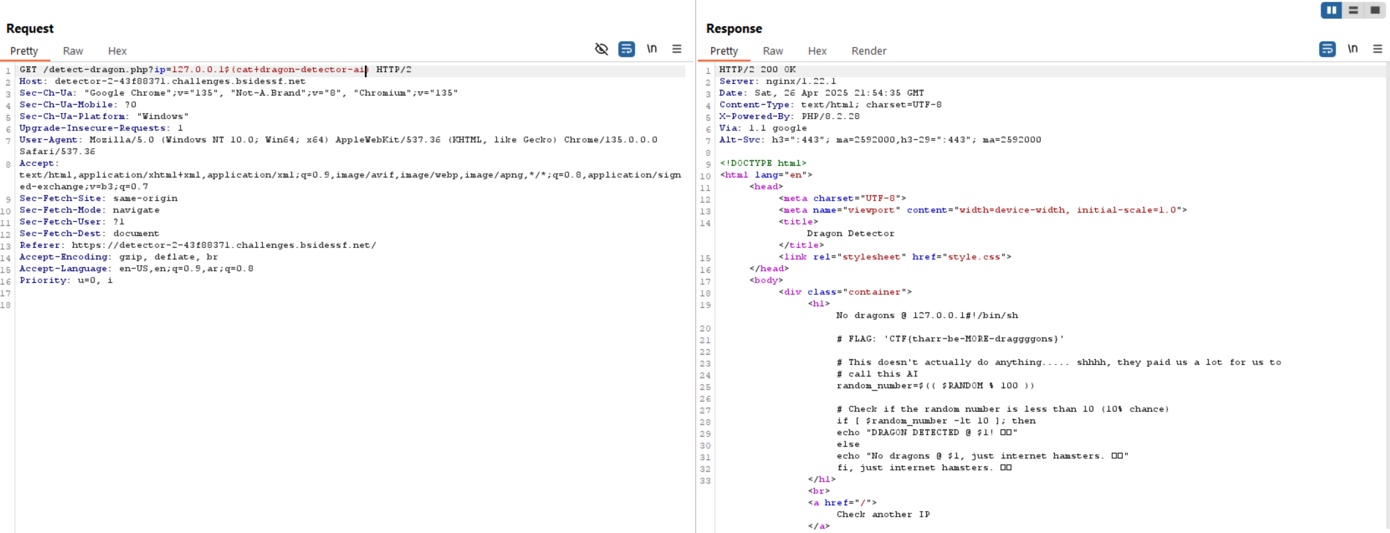Switch to top-bottom split layout view

[1353, 10]
